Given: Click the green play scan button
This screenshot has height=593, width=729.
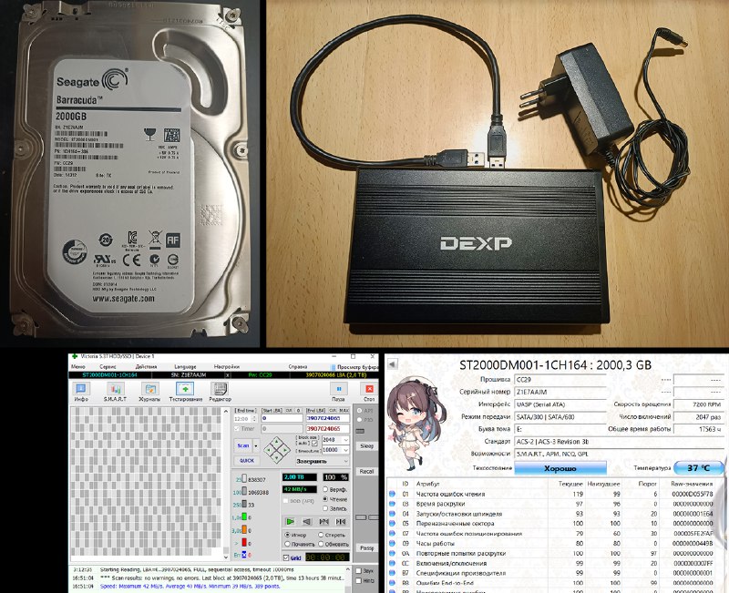Looking at the screenshot, I should 290,522.
